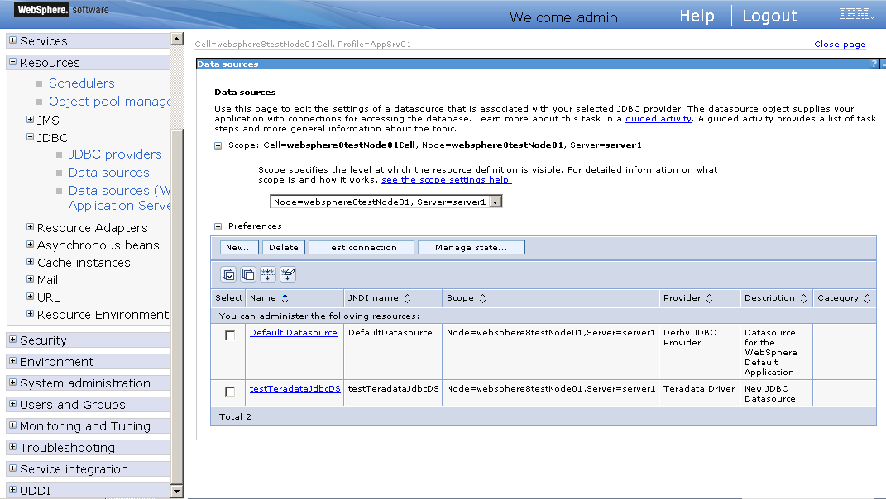Sort by JNDI name column arrows

tap(408, 298)
